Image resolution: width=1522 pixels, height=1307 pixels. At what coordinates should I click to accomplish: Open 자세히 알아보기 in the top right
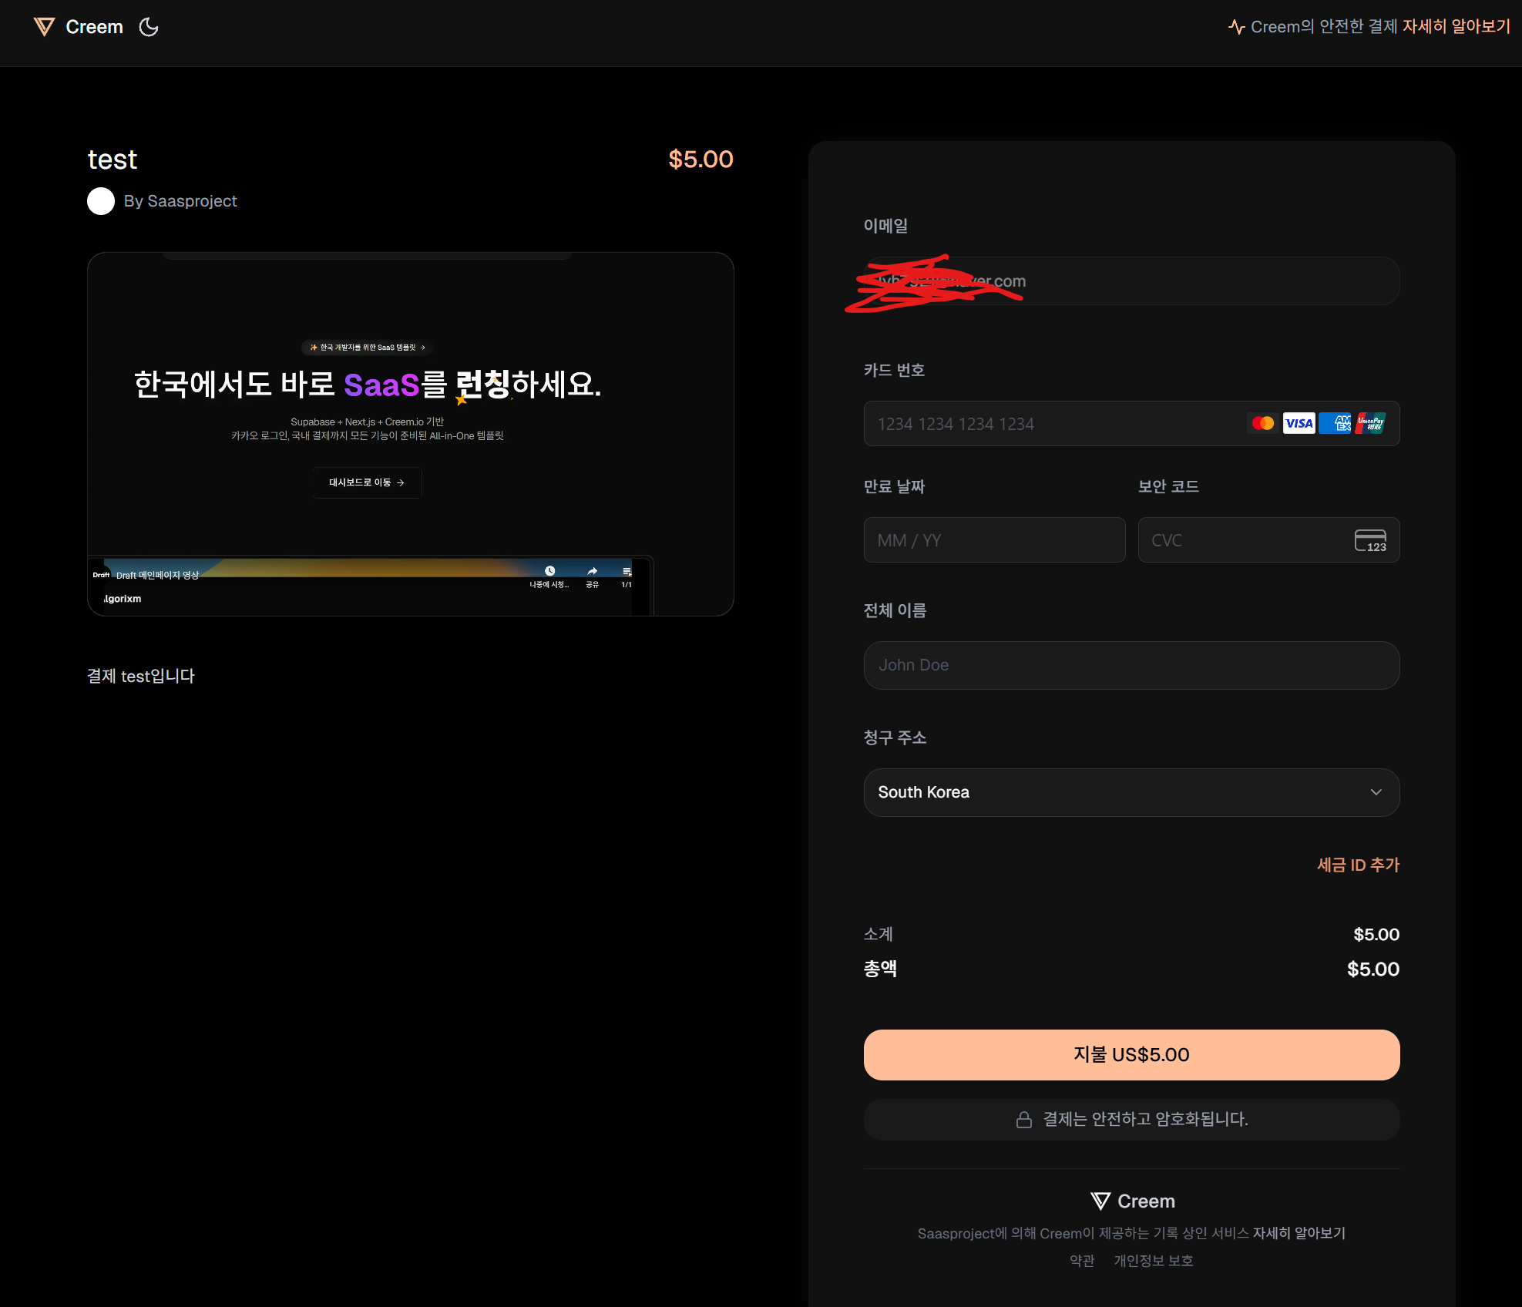[x=1457, y=25]
